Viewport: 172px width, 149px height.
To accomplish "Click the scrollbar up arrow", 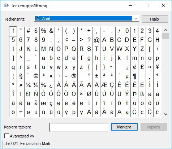I will [x=165, y=30].
